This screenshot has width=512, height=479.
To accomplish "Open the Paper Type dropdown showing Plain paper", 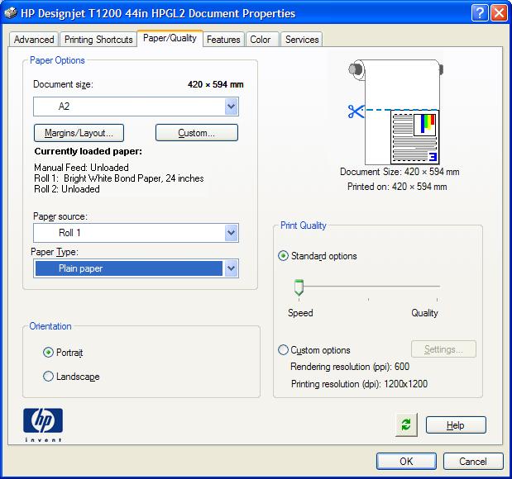I will click(x=136, y=268).
